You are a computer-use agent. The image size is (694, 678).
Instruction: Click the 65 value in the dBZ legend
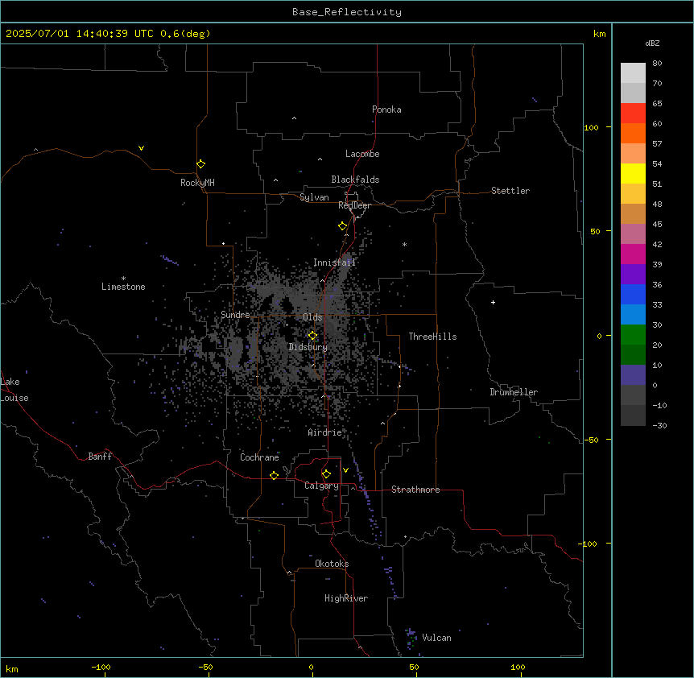tap(657, 104)
